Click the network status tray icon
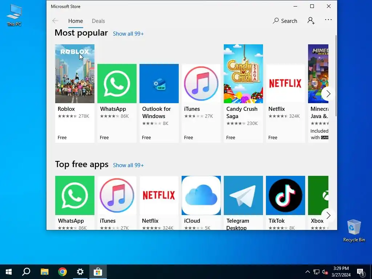Viewport: 372px width, 279px height. (x=316, y=272)
